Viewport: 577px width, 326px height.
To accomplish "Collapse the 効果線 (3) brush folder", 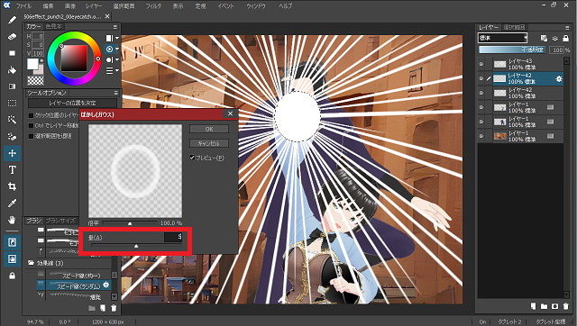I will coord(31,263).
